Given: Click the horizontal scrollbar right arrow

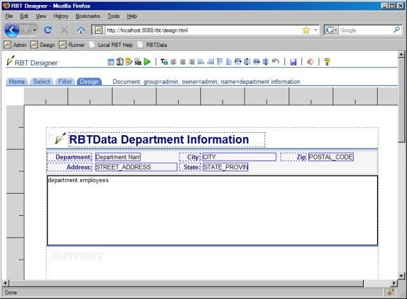Looking at the screenshot, I should click(394, 283).
